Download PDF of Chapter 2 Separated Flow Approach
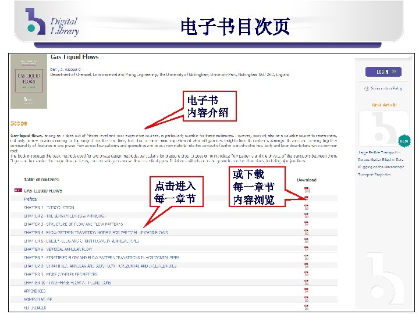This screenshot has height=314, width=419. [x=307, y=216]
